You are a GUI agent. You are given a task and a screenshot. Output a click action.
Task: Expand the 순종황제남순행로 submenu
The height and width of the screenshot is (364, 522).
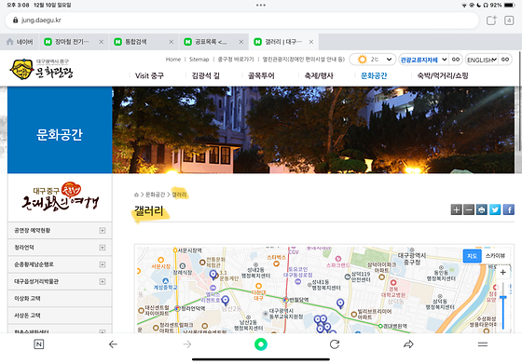pos(103,264)
